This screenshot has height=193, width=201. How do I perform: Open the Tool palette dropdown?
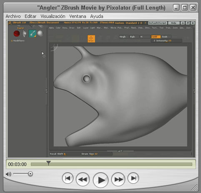click(x=20, y=28)
